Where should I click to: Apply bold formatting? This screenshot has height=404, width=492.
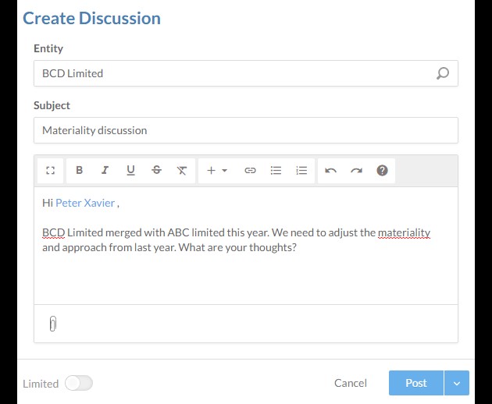pos(80,171)
